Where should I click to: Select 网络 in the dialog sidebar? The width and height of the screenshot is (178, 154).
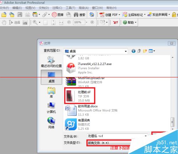51,123
